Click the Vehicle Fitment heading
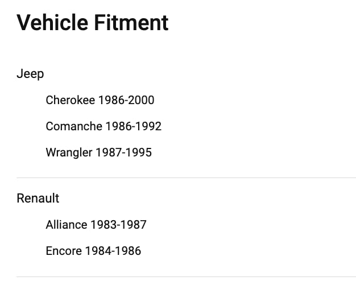 [93, 22]
